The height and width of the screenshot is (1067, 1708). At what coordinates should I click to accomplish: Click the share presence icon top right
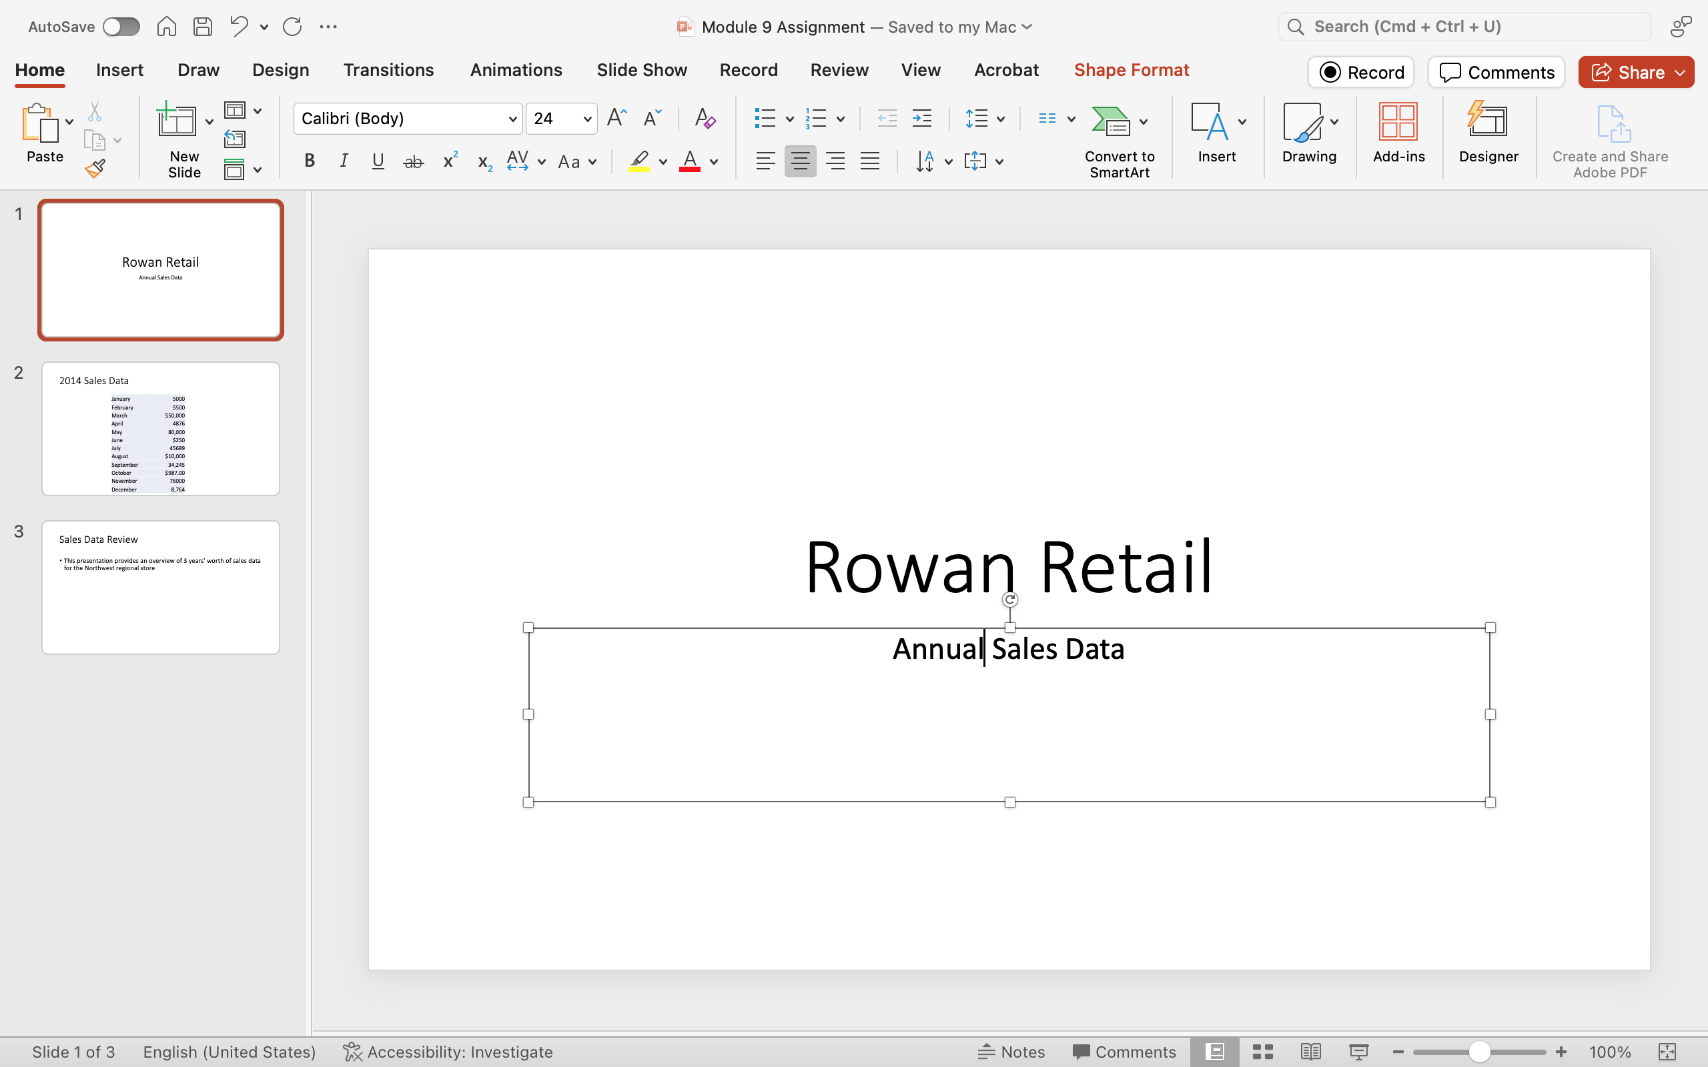pyautogui.click(x=1681, y=27)
